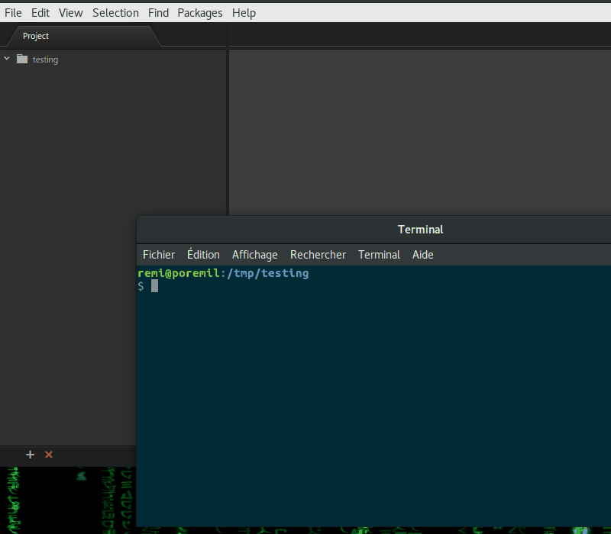The height and width of the screenshot is (534, 611).
Task: Click the folder icon next to testing
Action: click(21, 59)
